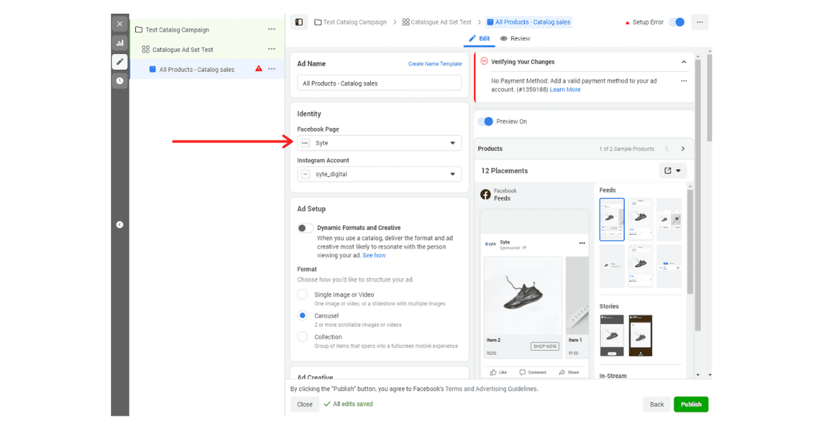823x430 pixels.
Task: Click the Ad Name input field
Action: [379, 83]
